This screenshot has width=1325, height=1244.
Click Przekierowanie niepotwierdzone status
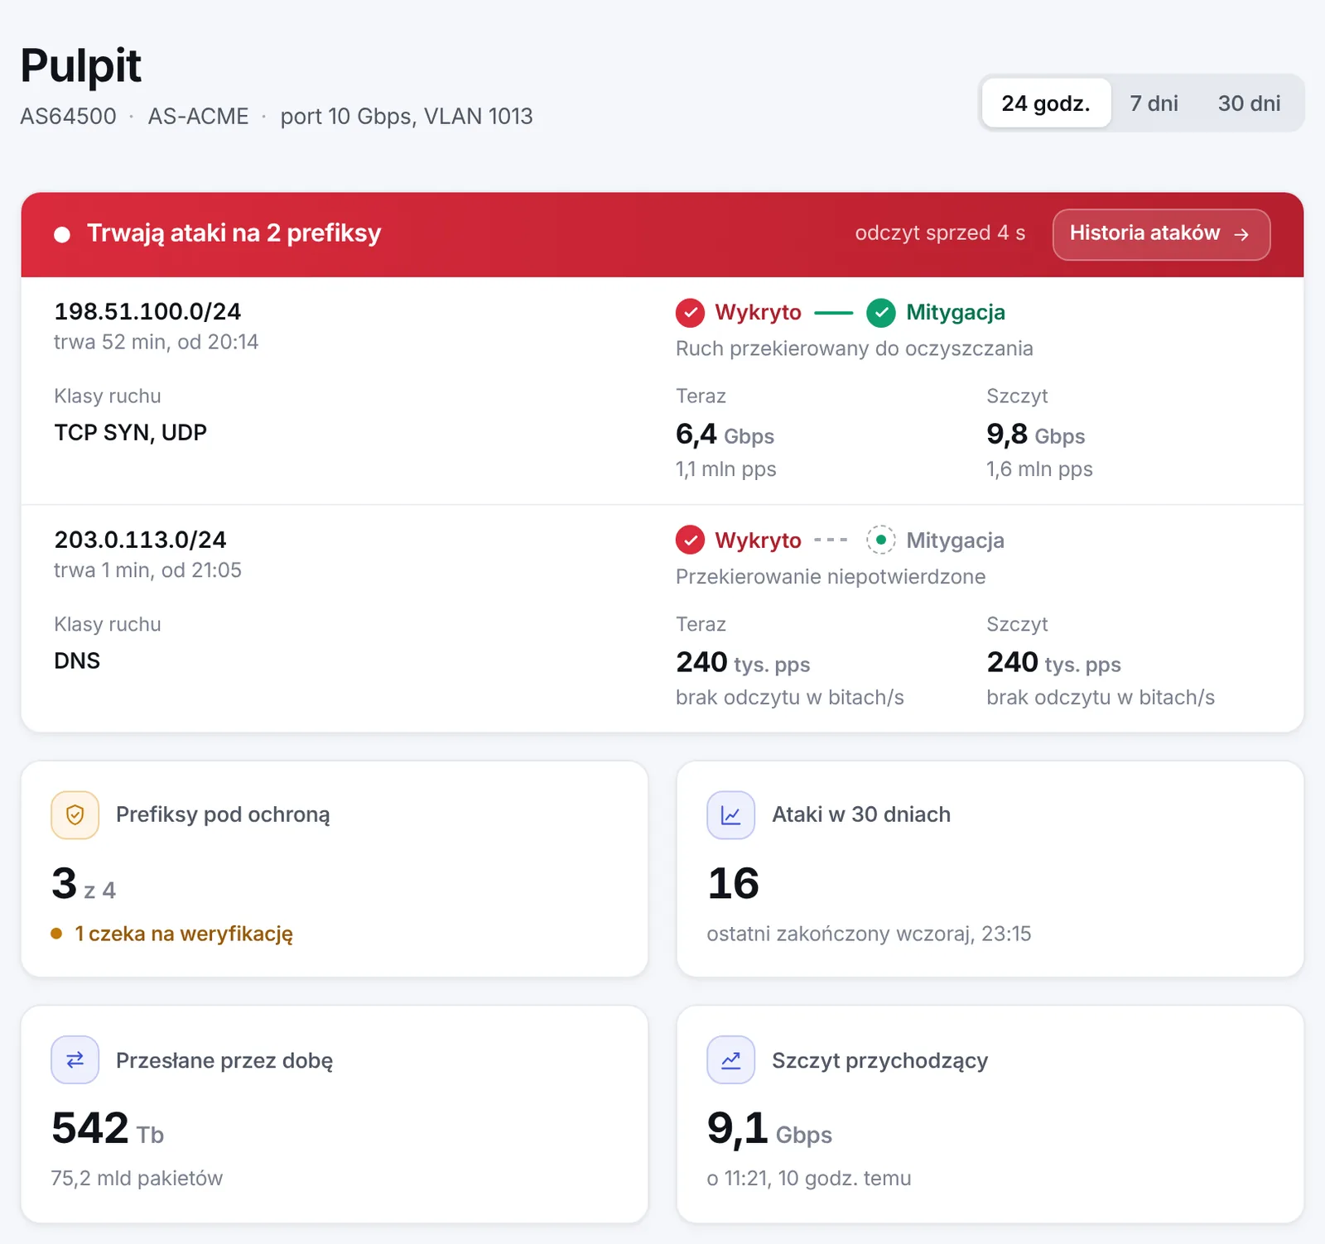(x=831, y=577)
